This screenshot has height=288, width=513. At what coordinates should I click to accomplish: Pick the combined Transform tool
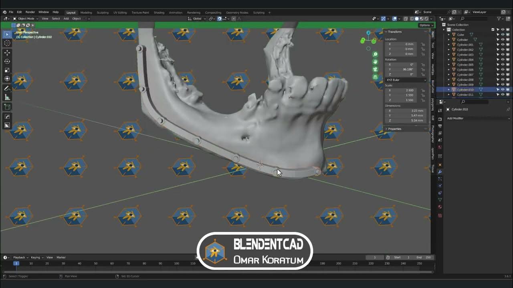point(7,79)
